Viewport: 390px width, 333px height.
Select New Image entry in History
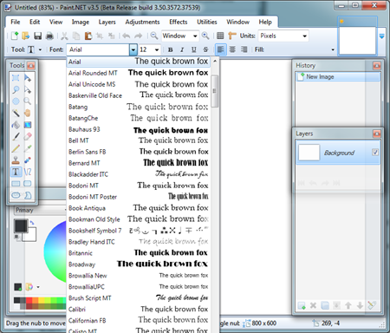[x=338, y=77]
